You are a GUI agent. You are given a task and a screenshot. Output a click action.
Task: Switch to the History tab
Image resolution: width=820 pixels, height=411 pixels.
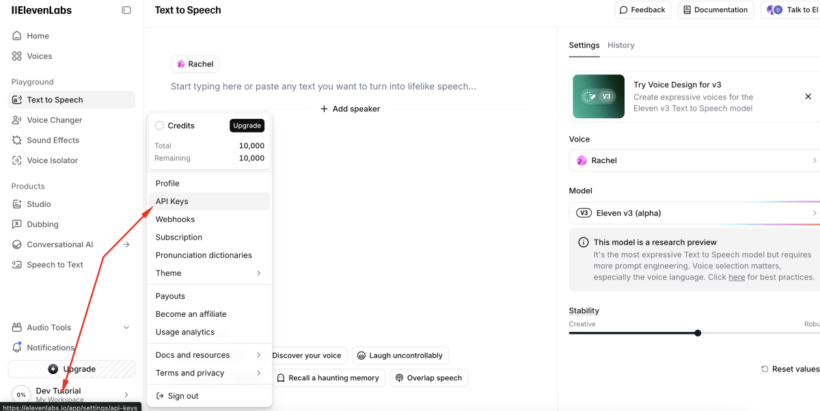point(621,45)
